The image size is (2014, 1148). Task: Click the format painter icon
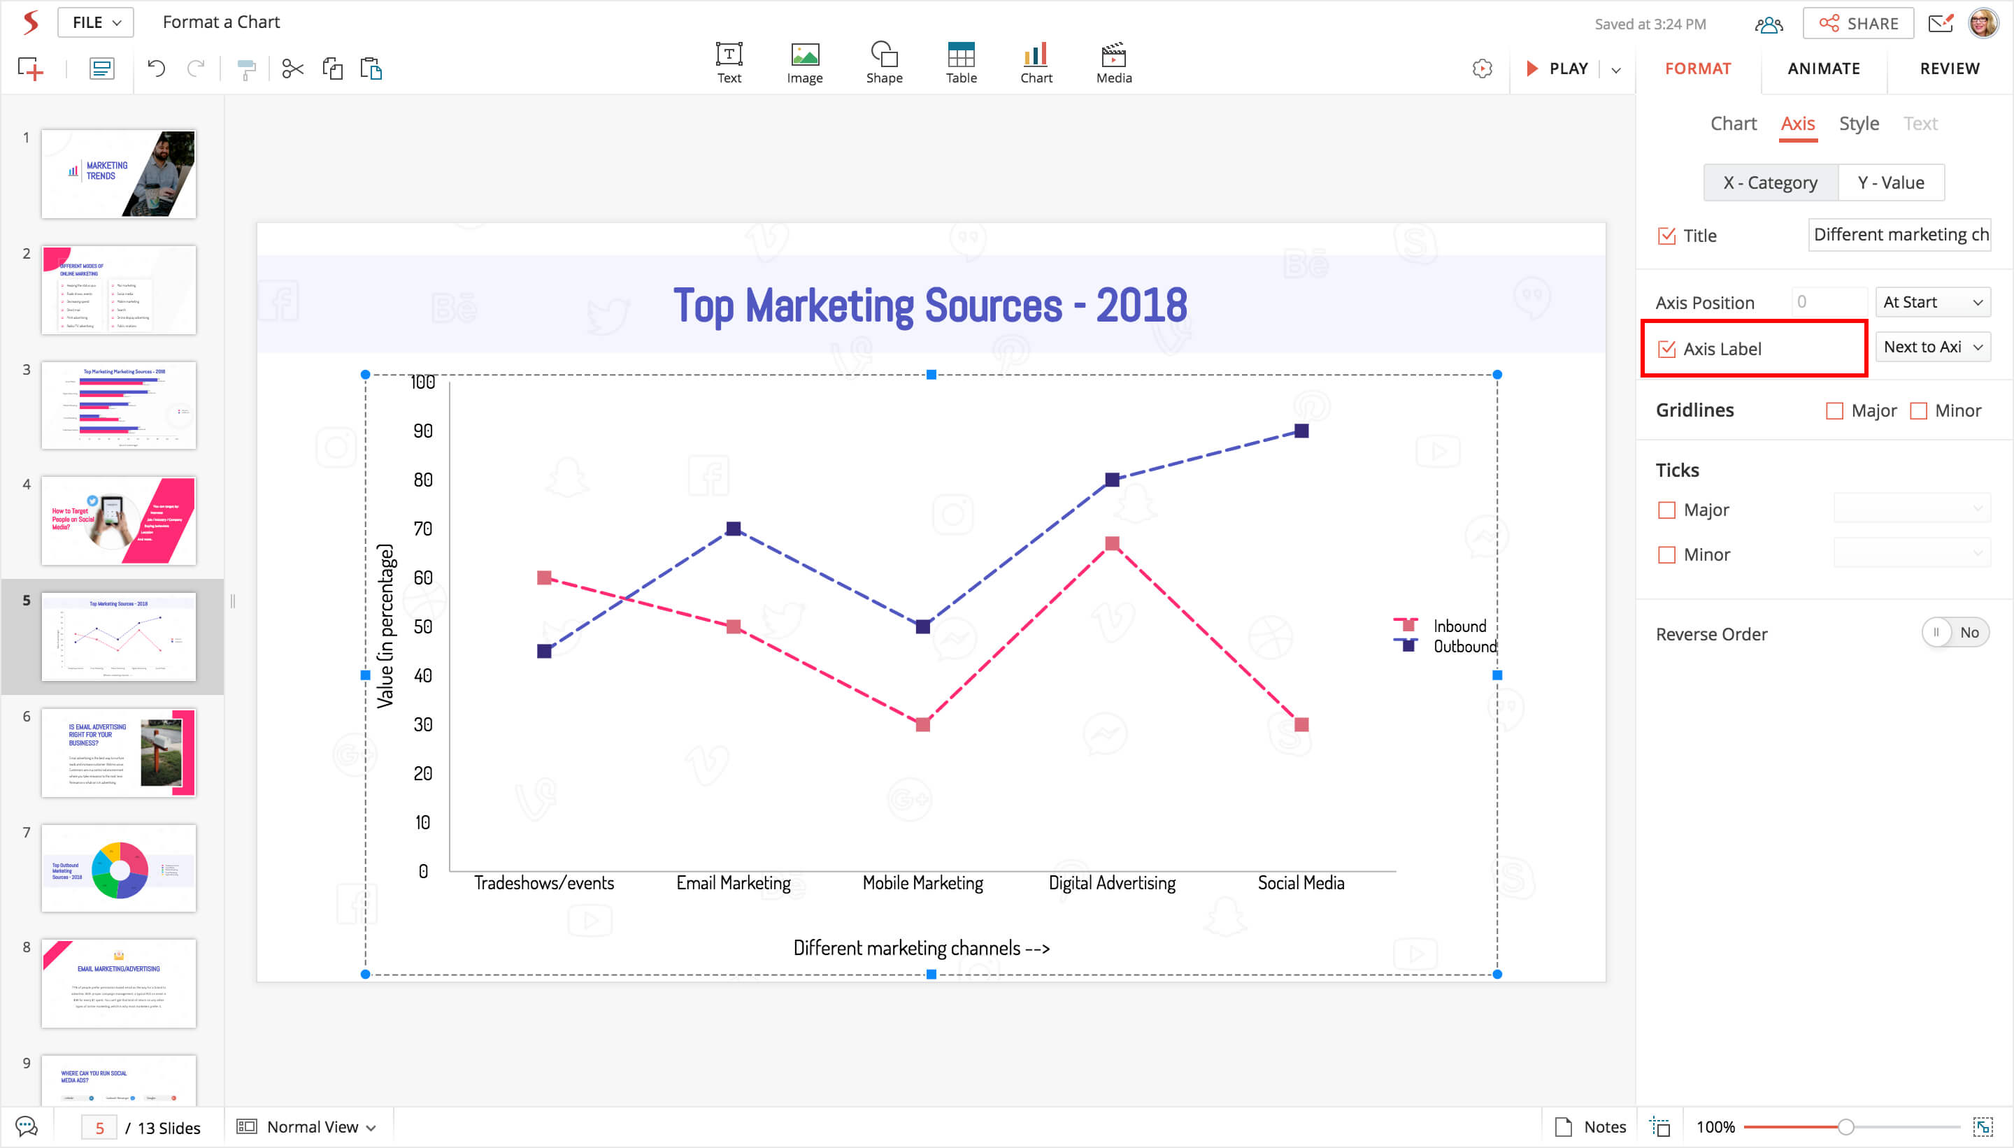point(246,69)
